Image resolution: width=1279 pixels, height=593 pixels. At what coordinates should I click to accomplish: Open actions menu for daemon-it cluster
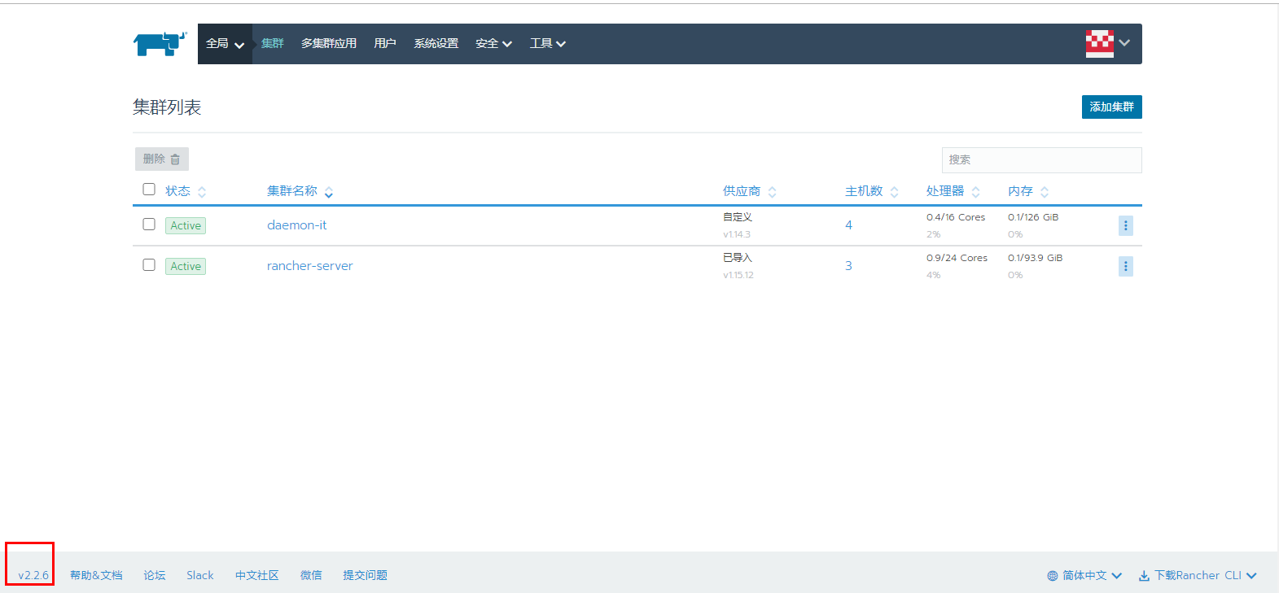[x=1126, y=225]
